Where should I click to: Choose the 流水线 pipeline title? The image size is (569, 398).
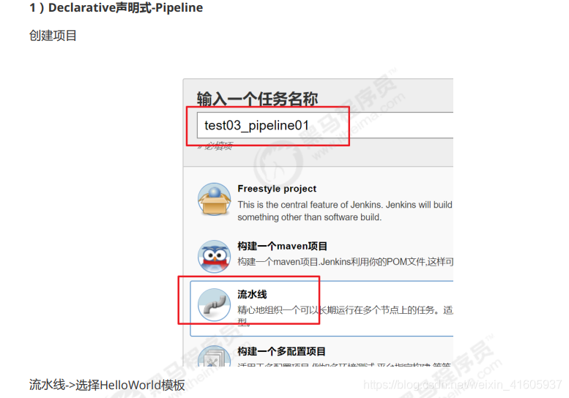252,294
